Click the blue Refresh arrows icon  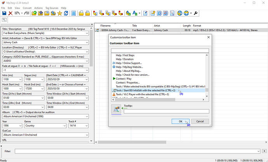[66, 13]
